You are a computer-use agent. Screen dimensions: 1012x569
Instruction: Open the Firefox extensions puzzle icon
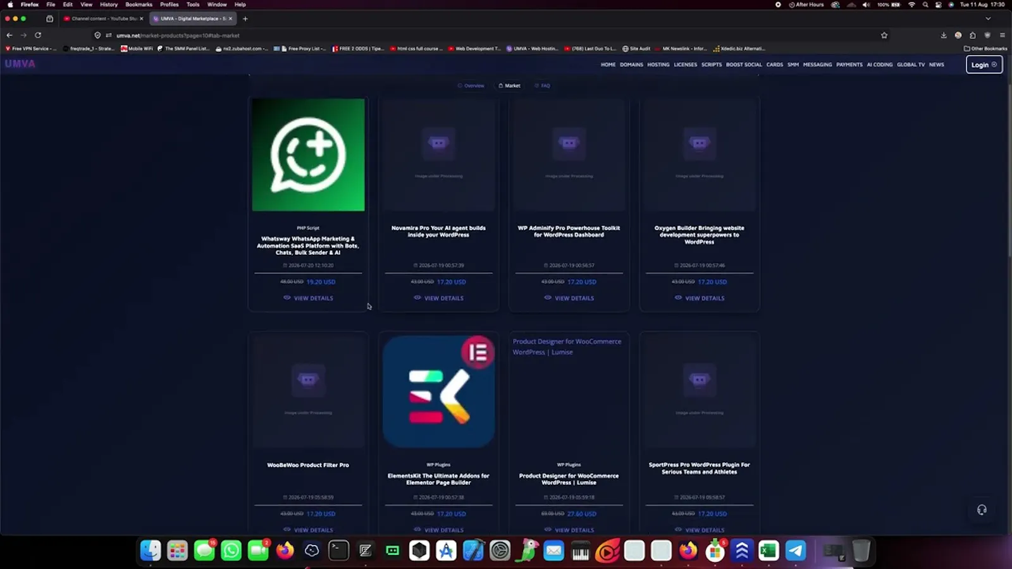point(973,35)
